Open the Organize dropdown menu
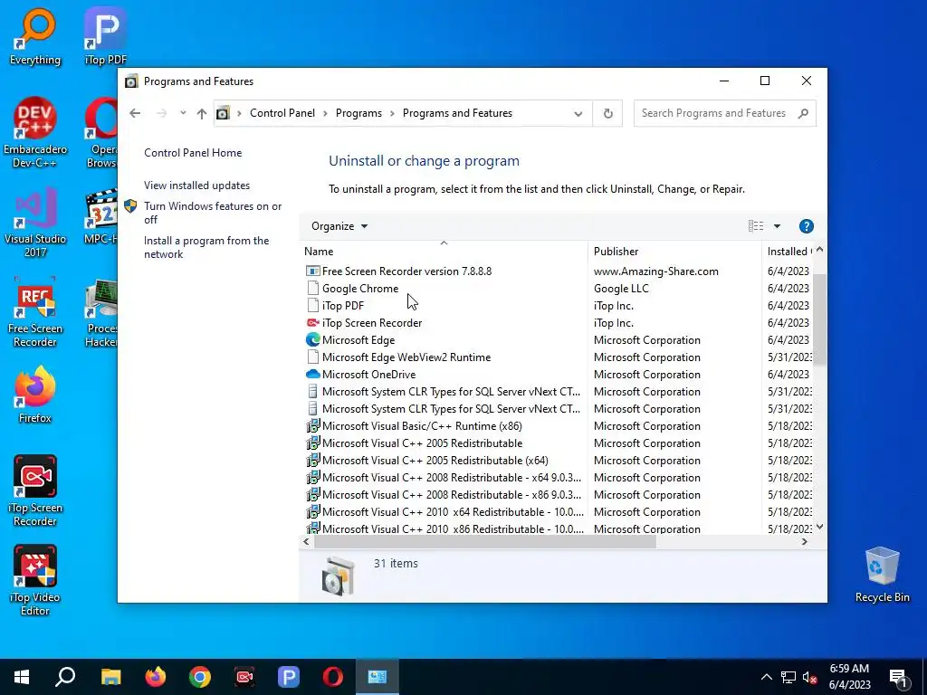The height and width of the screenshot is (695, 927). click(339, 226)
